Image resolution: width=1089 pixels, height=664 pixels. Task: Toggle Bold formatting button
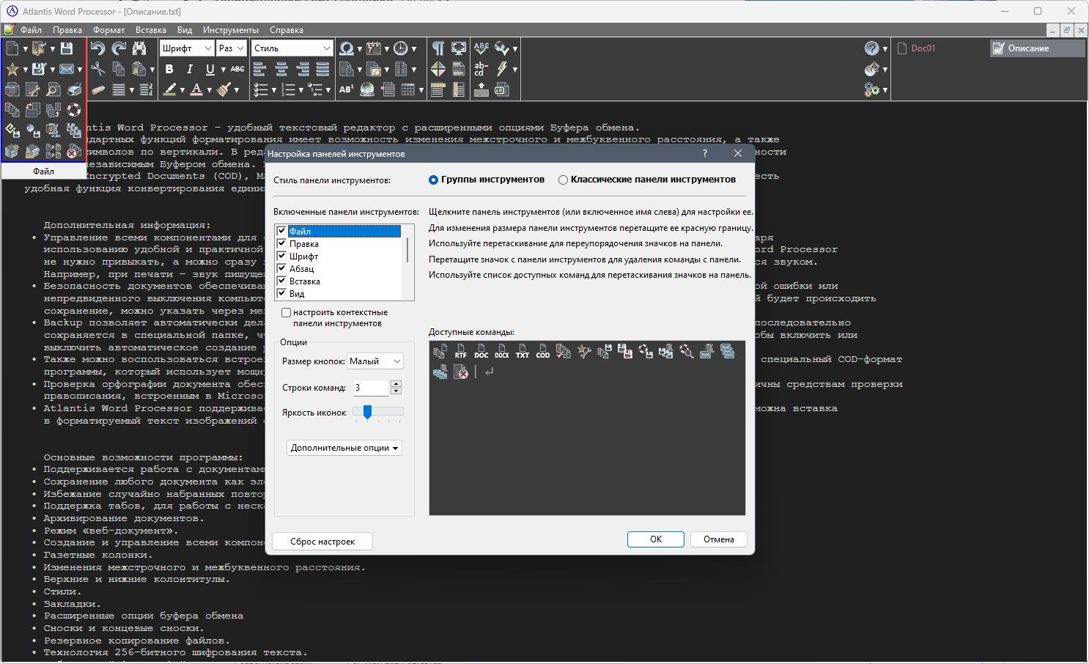coord(169,69)
